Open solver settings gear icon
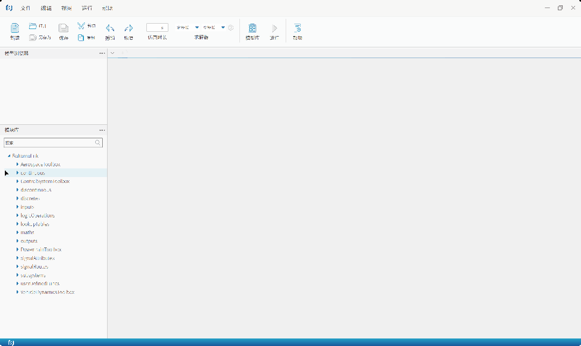Image resolution: width=581 pixels, height=346 pixels. 231,27
